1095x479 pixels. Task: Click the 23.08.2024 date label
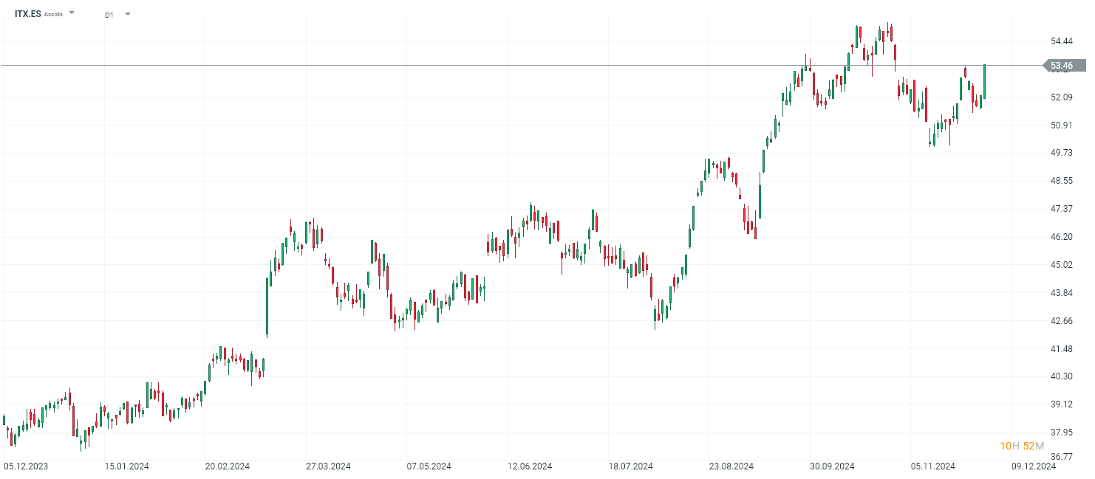(731, 466)
